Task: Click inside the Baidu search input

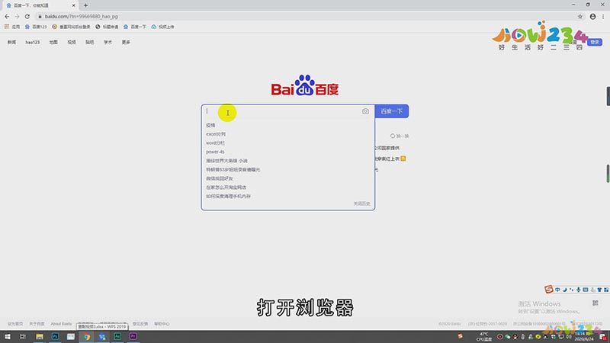Action: [282, 111]
